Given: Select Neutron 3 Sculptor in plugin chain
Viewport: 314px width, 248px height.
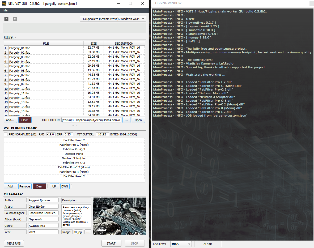Looking at the screenshot, I should [74, 158].
